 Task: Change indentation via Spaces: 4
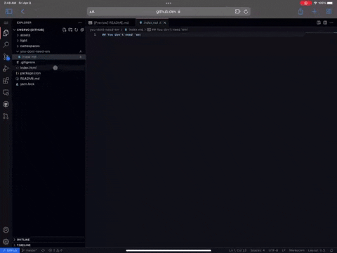click(x=258, y=250)
